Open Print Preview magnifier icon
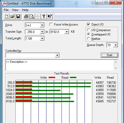Screen dimensions: 124x123 point(32,16)
